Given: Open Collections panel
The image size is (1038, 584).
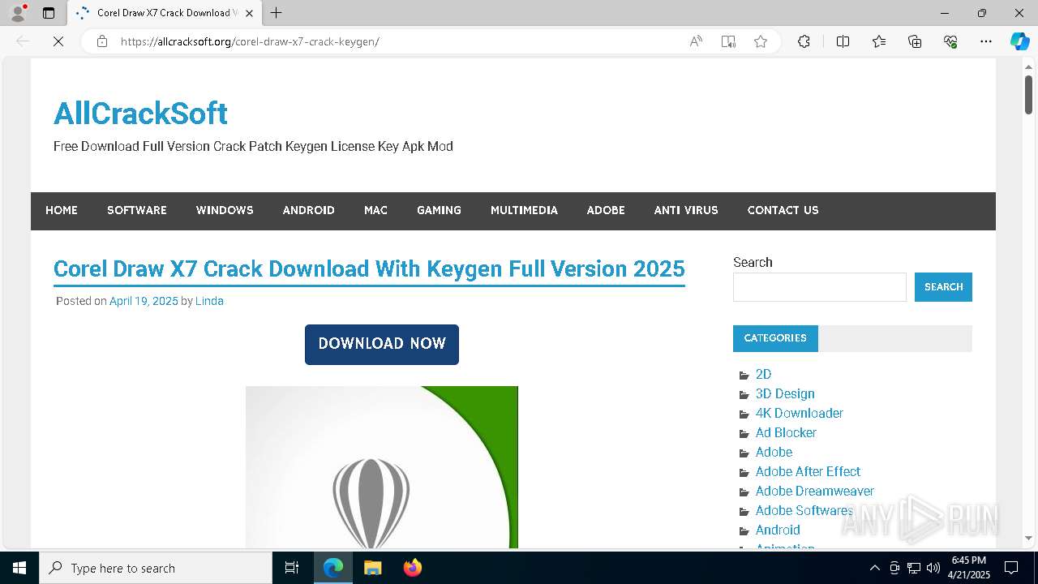Looking at the screenshot, I should pyautogui.click(x=915, y=41).
